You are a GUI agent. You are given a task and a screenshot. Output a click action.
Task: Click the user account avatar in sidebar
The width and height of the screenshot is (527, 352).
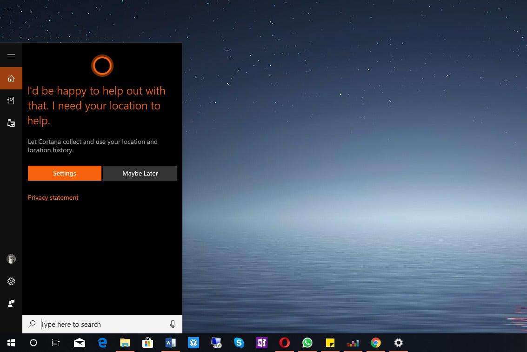11,259
